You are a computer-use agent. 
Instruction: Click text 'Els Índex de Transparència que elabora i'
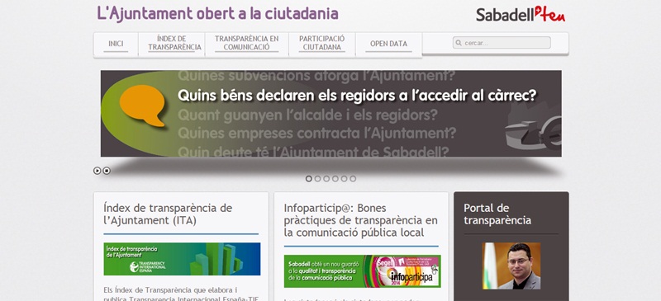[x=171, y=289]
